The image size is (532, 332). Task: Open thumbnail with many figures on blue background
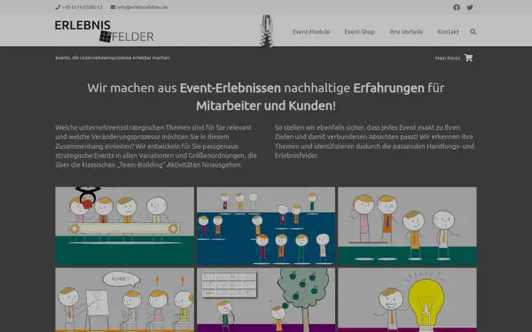[x=266, y=226]
